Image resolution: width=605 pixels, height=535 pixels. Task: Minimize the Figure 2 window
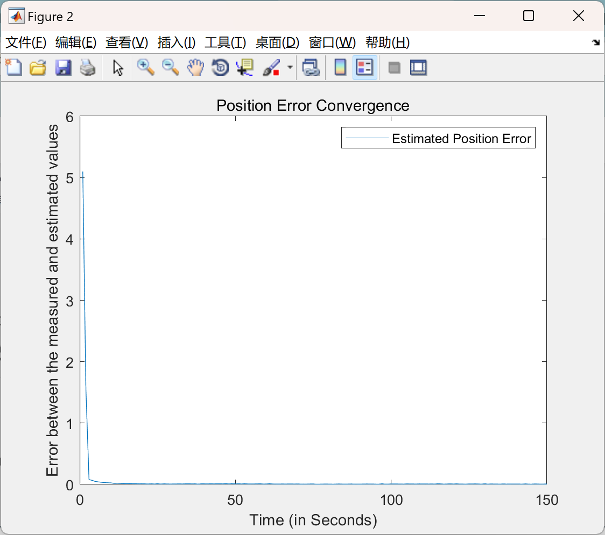[480, 16]
